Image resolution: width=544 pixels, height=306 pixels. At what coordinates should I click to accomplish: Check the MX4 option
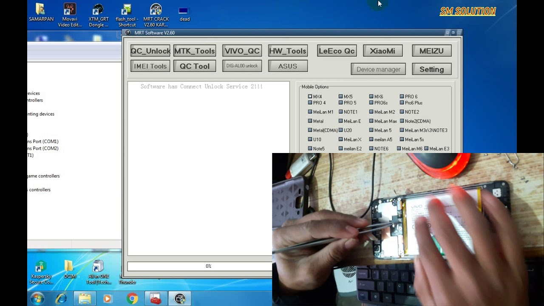tap(310, 96)
